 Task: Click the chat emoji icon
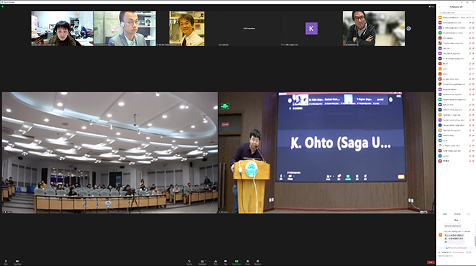[x=470, y=252]
